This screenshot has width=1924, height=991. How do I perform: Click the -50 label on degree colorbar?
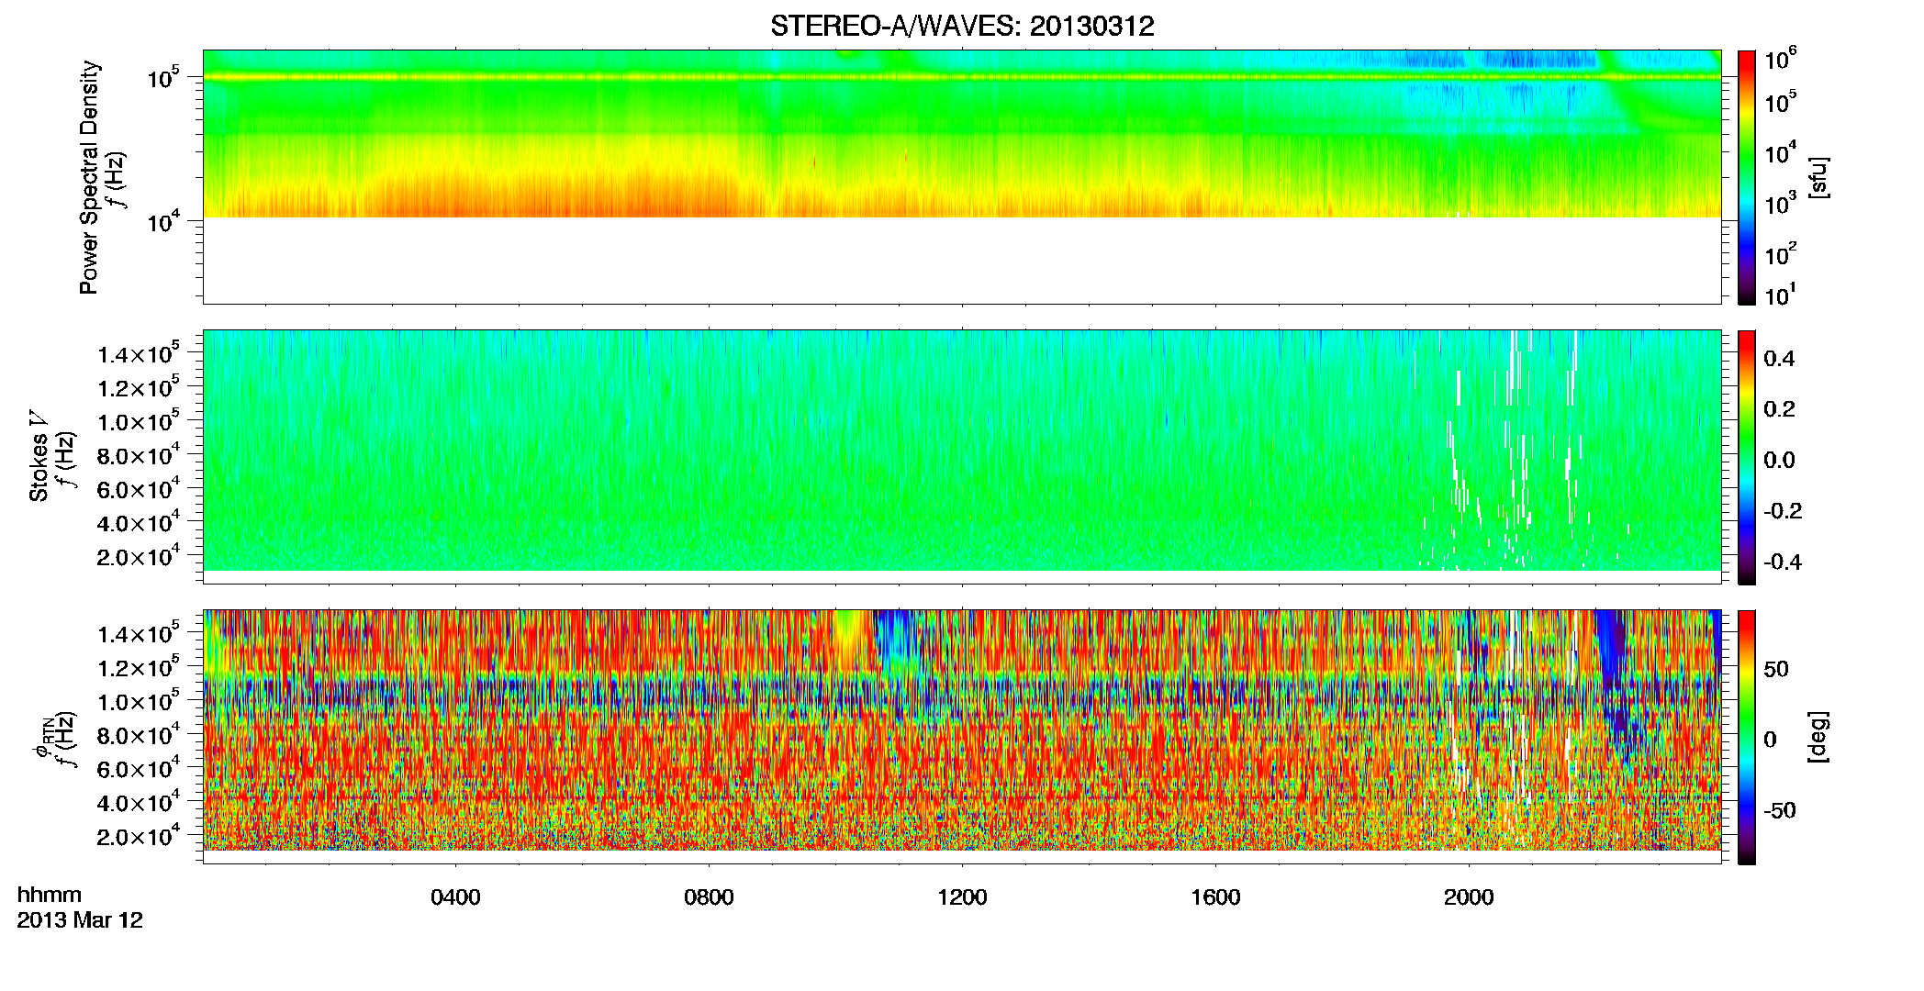click(x=1780, y=810)
